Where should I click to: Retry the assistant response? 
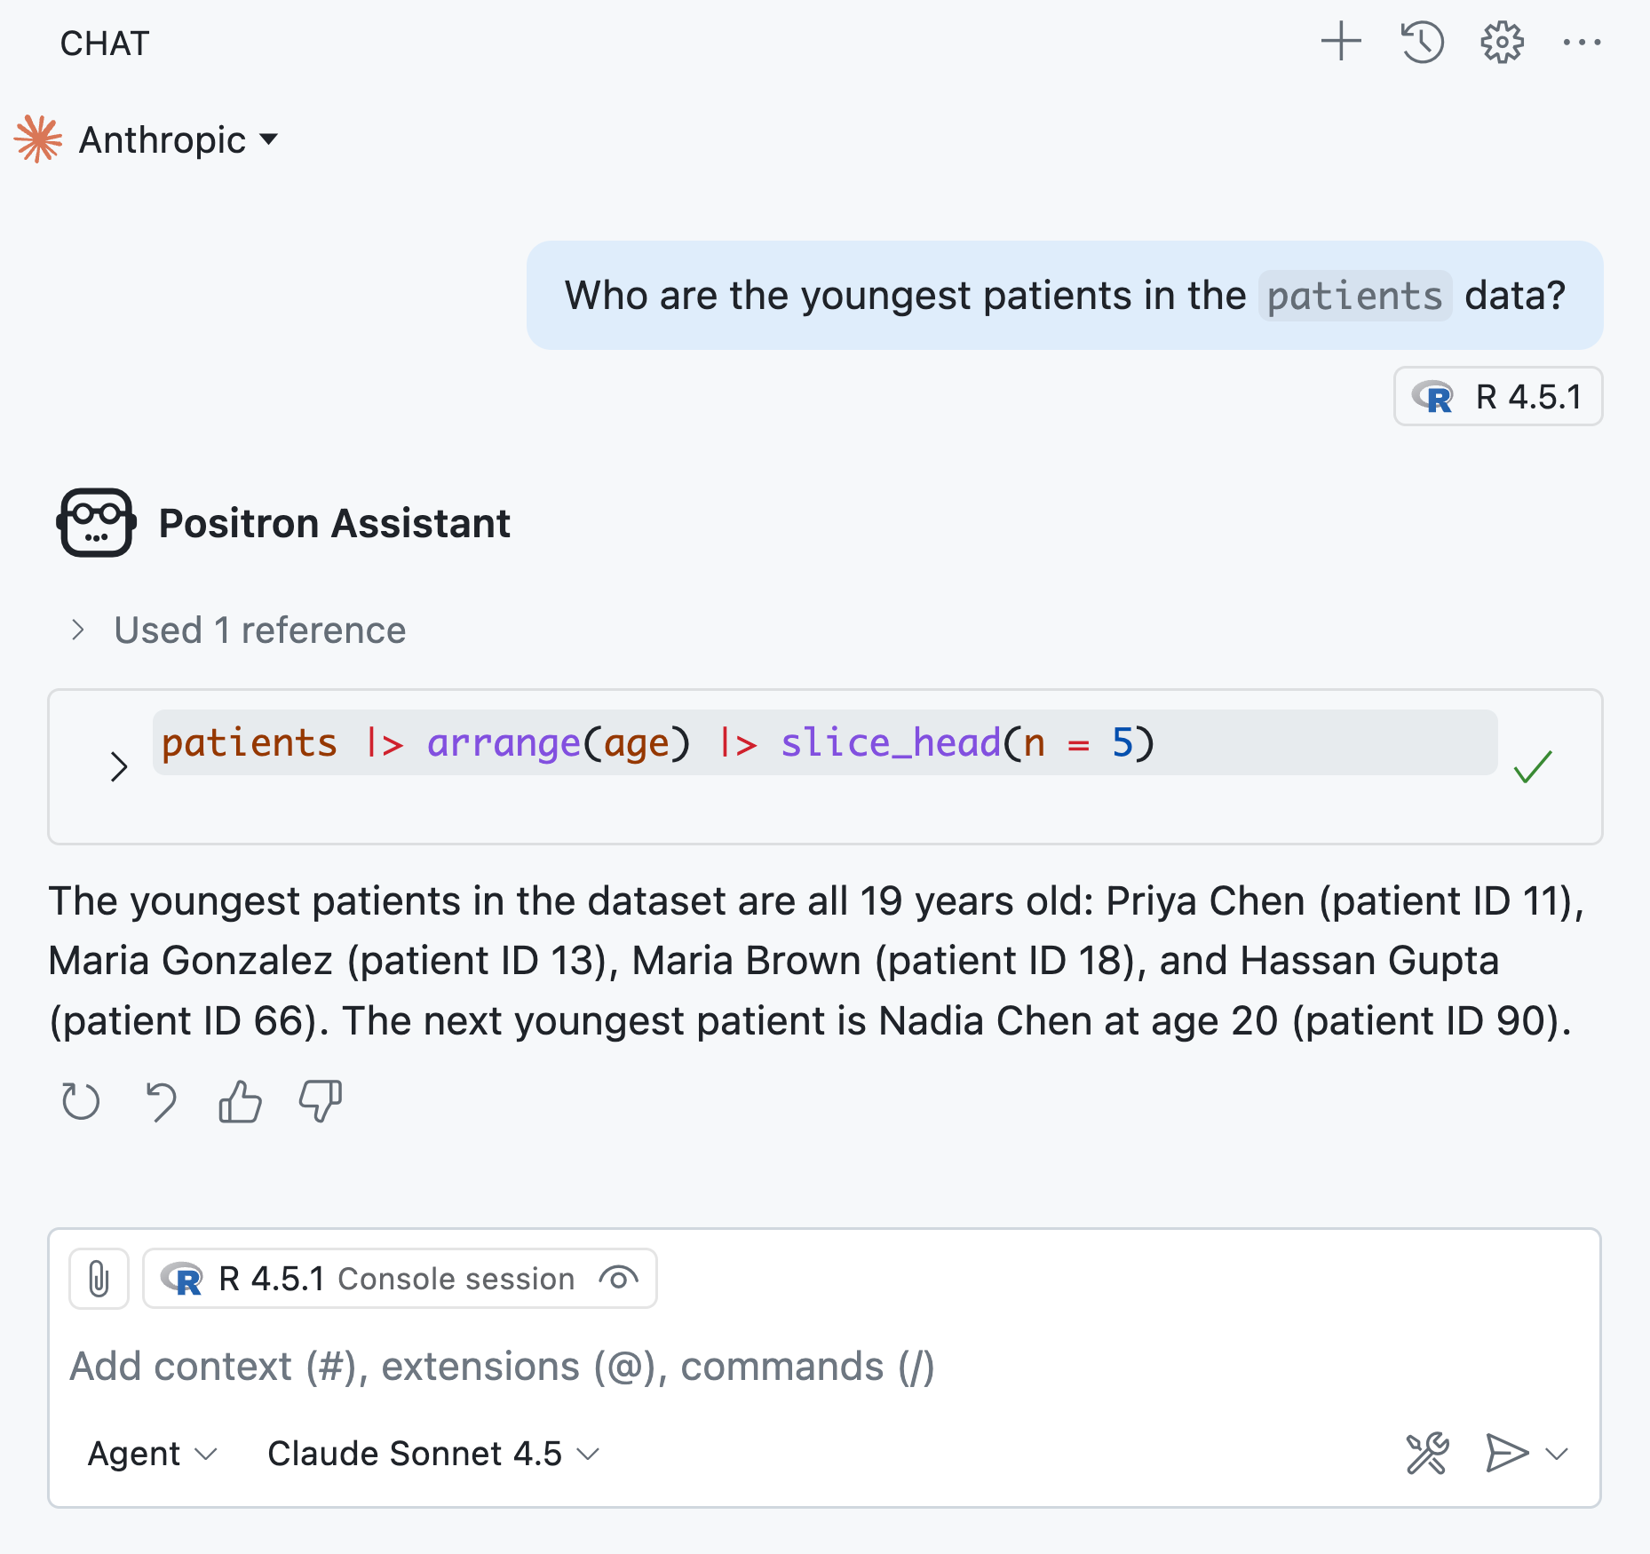click(81, 1102)
